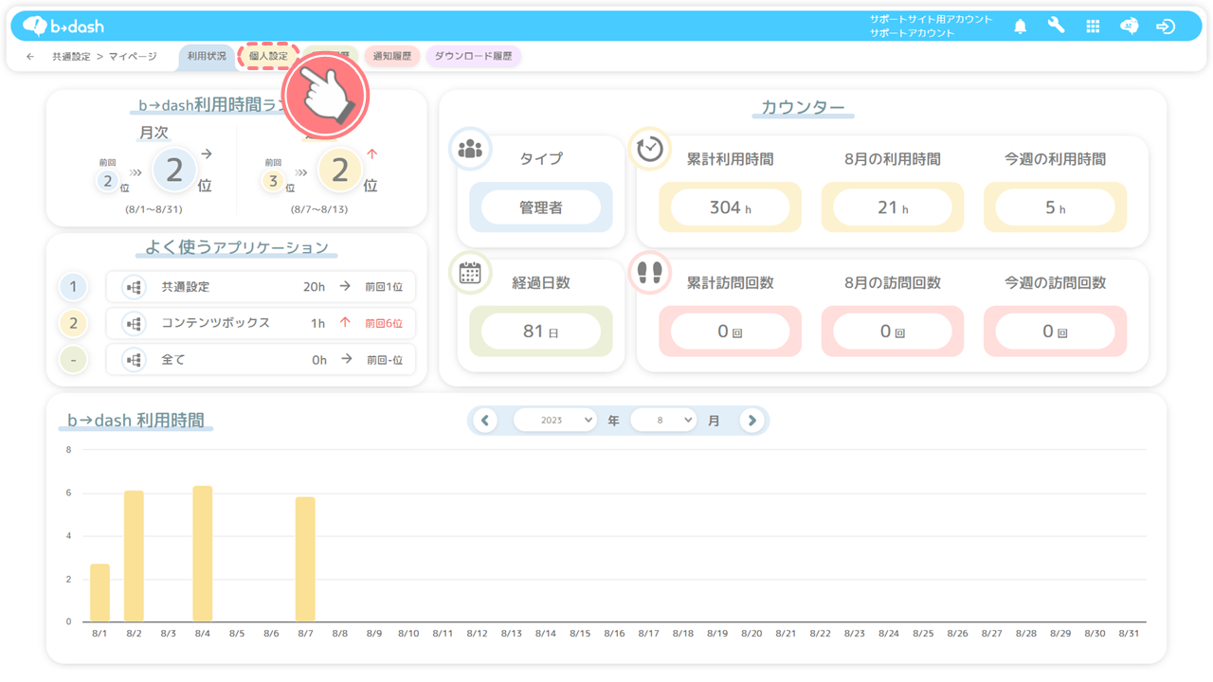The height and width of the screenshot is (682, 1213).
Task: Click the 全て application icon
Action: [134, 360]
